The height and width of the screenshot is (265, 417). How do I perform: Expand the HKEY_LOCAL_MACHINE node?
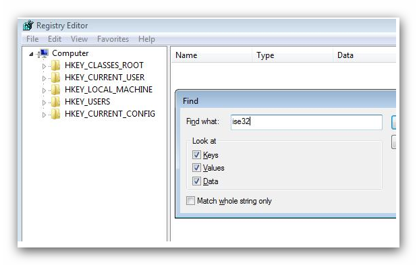pos(44,90)
